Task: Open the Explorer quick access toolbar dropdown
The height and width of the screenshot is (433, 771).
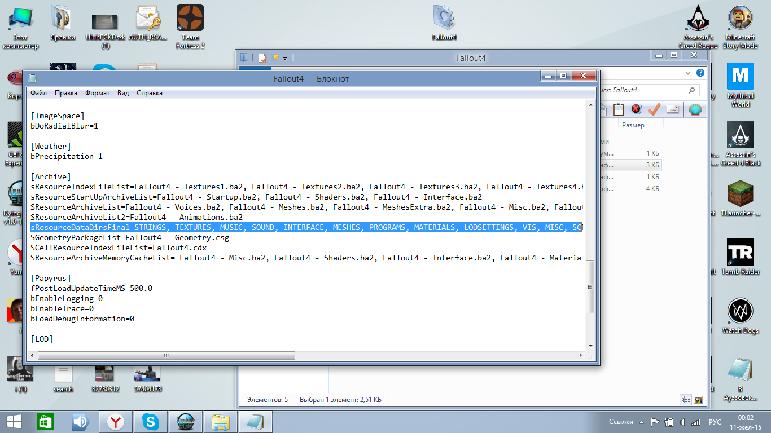Action: (286, 58)
